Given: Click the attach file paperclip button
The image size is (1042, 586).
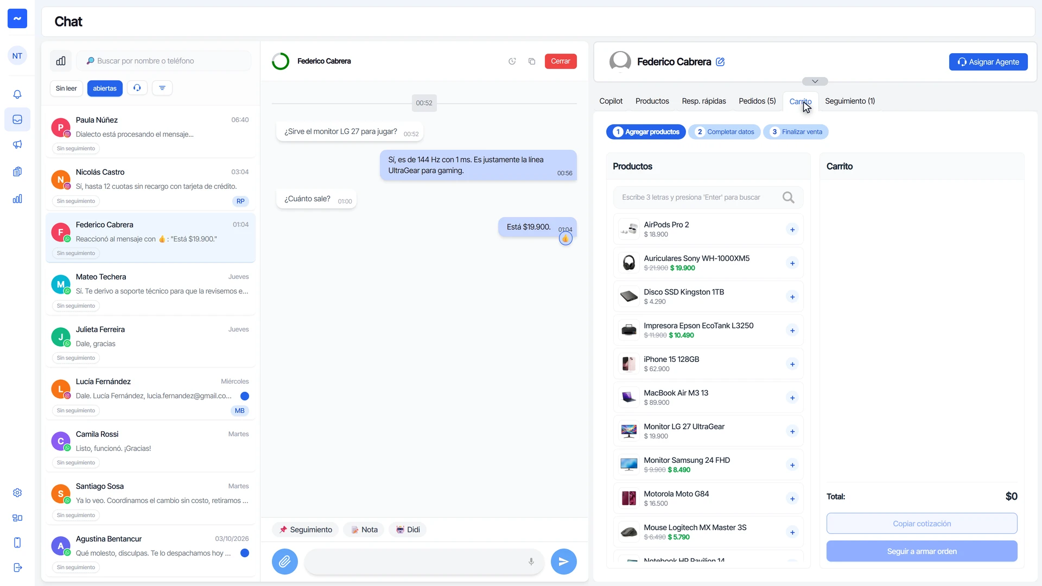Looking at the screenshot, I should pyautogui.click(x=285, y=562).
